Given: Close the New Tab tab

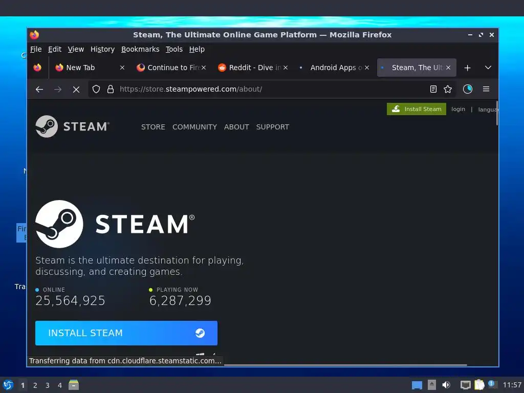Looking at the screenshot, I should (122, 68).
